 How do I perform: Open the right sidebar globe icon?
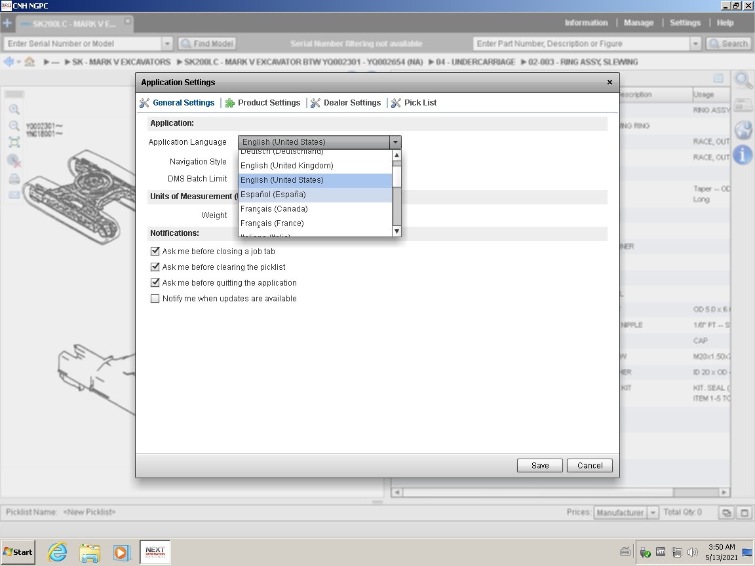click(x=743, y=130)
